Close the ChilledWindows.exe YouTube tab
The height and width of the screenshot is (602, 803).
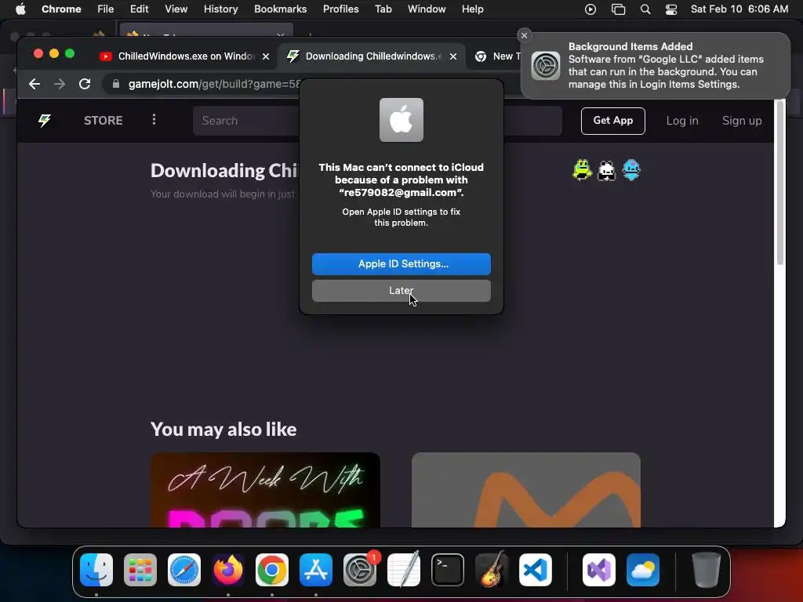point(266,56)
